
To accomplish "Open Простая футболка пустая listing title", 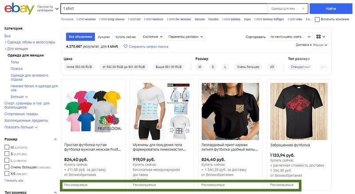I will coord(92,147).
